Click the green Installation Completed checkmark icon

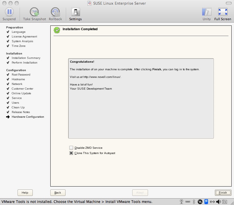click(57, 30)
